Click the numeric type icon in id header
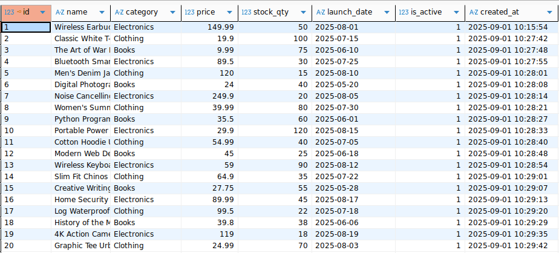Viewport: 559px width, 253px height. point(10,12)
